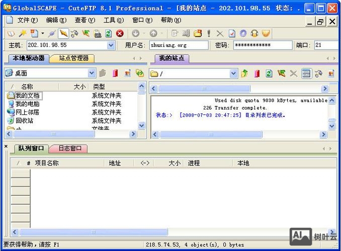The height and width of the screenshot is (251, 341).
Task: Click the 用户名 input field
Action: coord(179,45)
